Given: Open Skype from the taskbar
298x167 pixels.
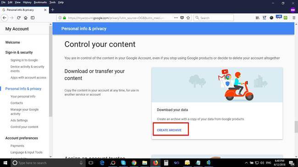Looking at the screenshot, I should (x=123, y=163).
